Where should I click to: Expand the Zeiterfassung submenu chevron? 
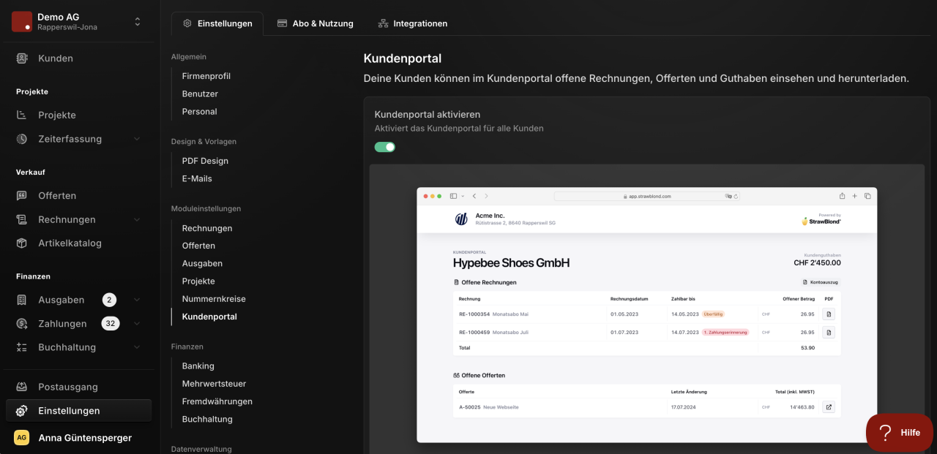tap(137, 139)
